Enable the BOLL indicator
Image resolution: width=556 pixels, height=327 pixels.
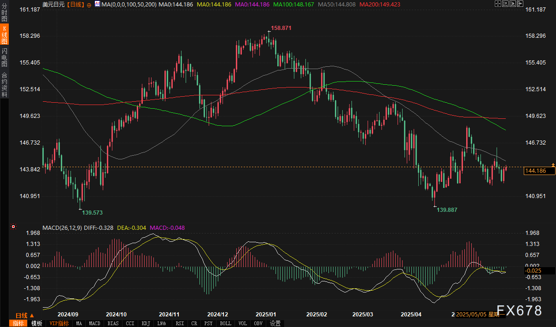click(x=225, y=323)
